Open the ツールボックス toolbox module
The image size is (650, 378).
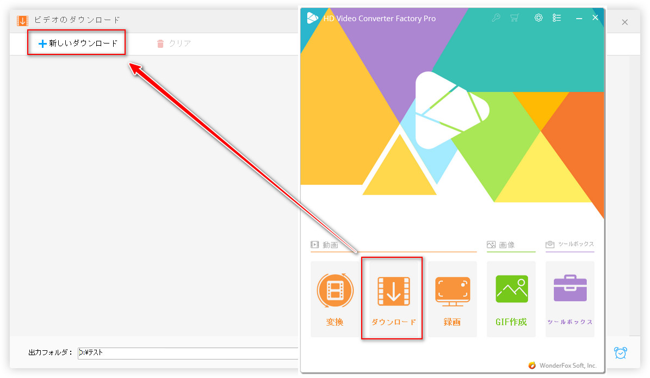(x=570, y=299)
